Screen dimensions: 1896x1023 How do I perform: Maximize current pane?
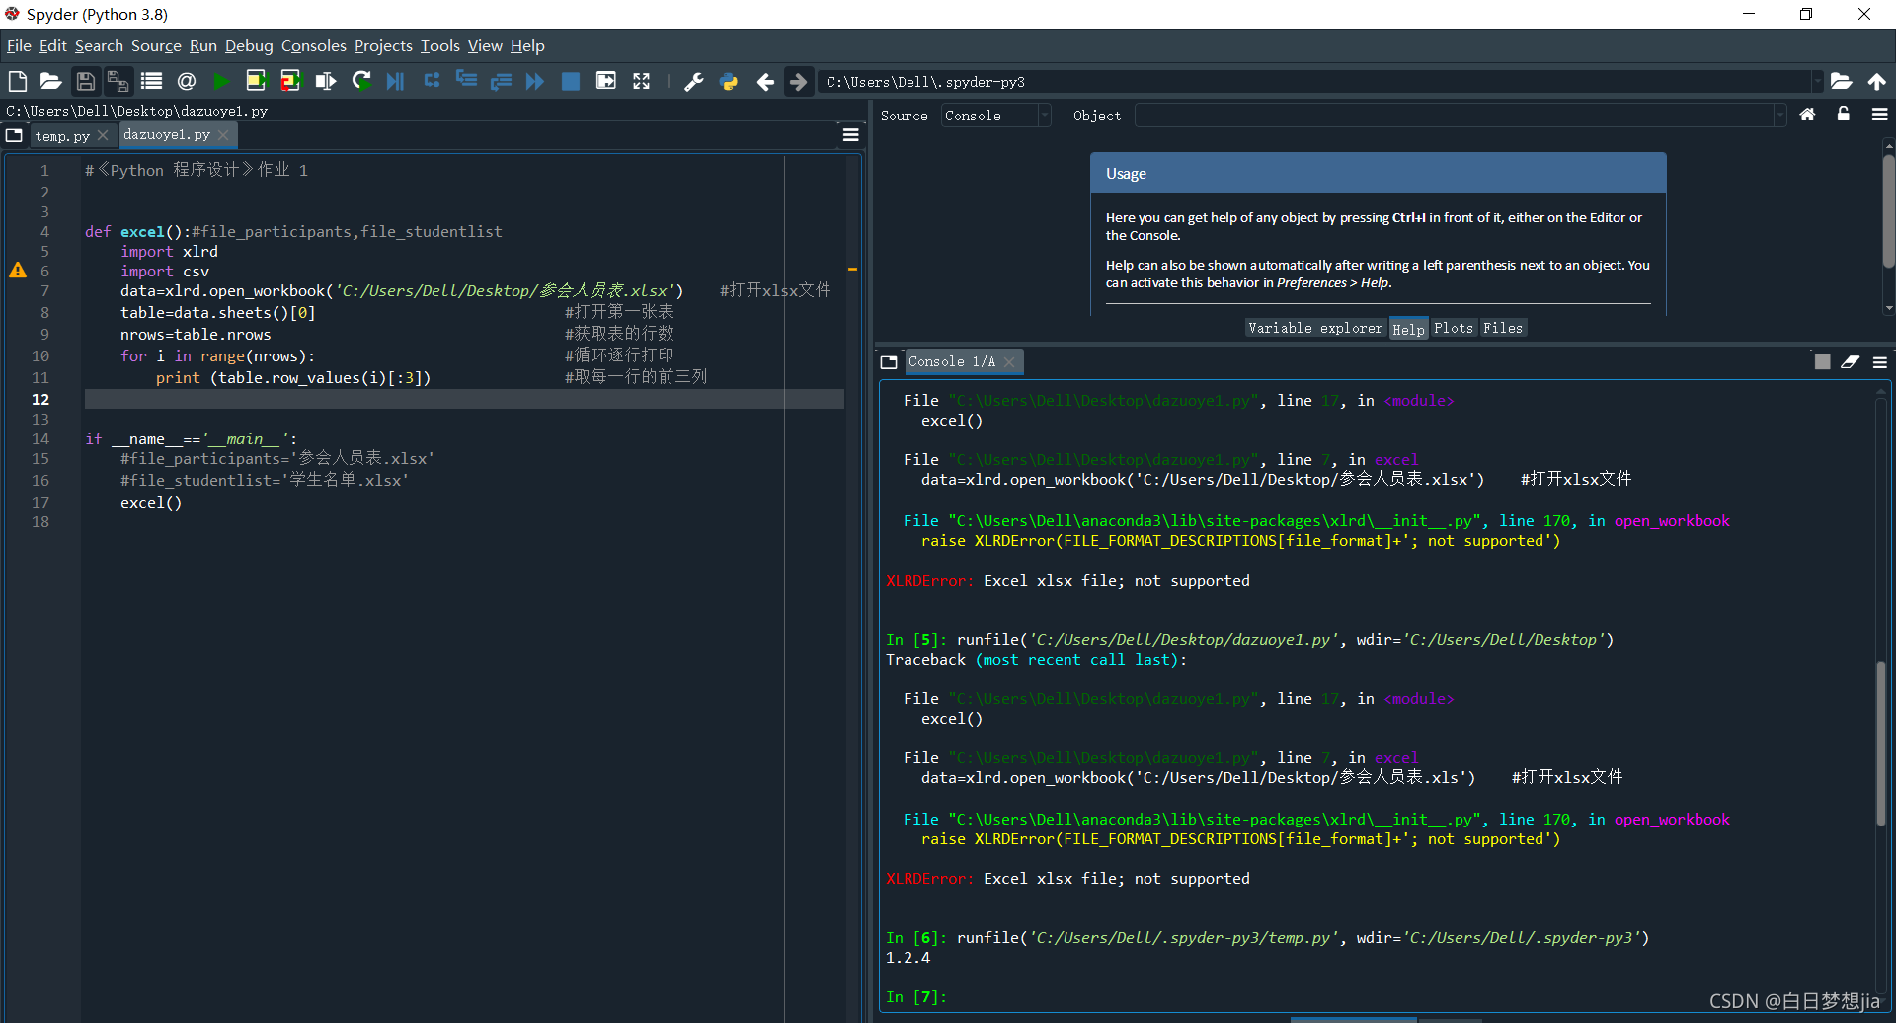(x=605, y=81)
